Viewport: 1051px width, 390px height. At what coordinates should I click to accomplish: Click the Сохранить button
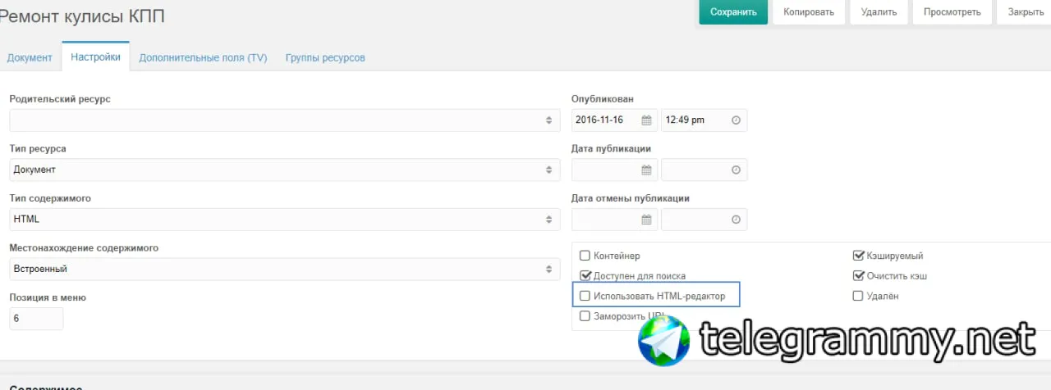[733, 12]
